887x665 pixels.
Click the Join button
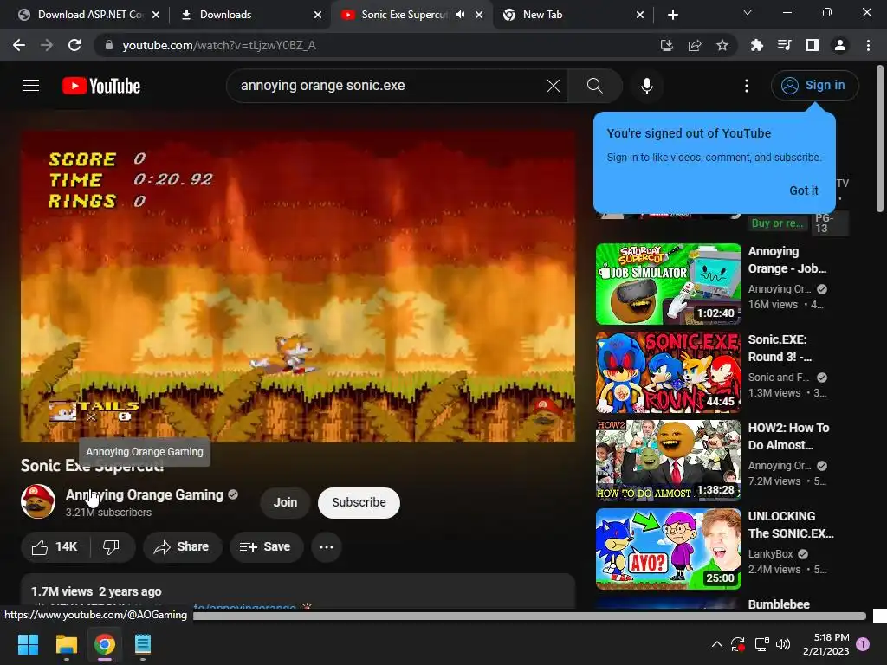[x=285, y=502]
